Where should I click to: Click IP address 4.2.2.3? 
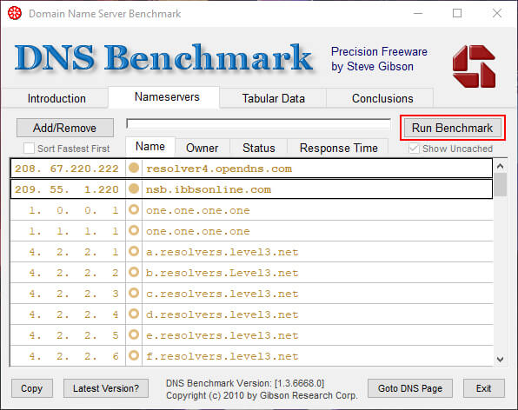click(74, 294)
